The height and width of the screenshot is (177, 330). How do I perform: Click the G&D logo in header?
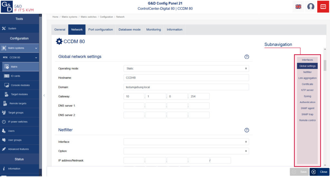(7, 6)
